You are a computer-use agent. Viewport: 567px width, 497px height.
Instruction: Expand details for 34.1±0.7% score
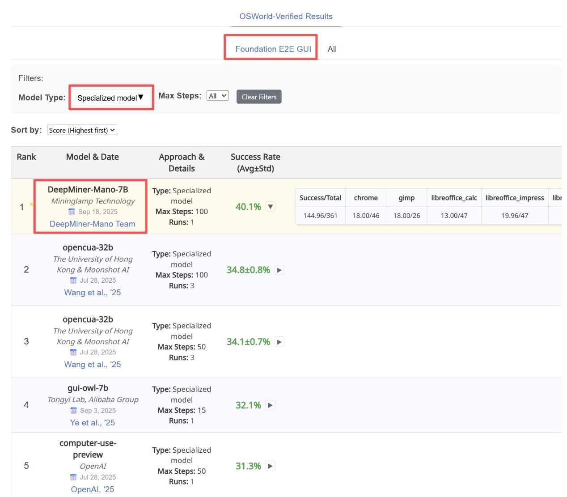click(279, 342)
